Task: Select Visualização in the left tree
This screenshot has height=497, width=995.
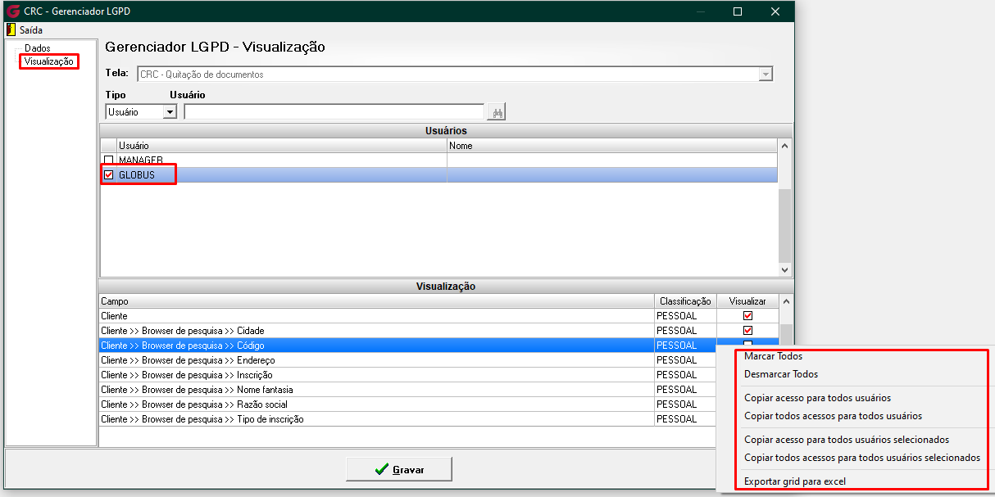Action: pyautogui.click(x=49, y=61)
